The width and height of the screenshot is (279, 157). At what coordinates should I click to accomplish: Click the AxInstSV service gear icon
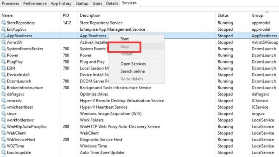pos(3,42)
